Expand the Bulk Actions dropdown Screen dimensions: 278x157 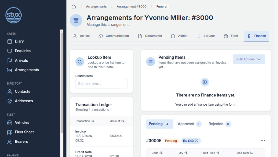tap(249, 59)
